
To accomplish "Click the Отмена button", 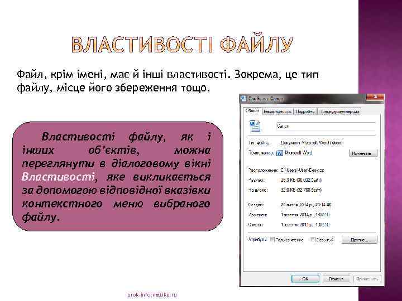I will [x=336, y=279].
